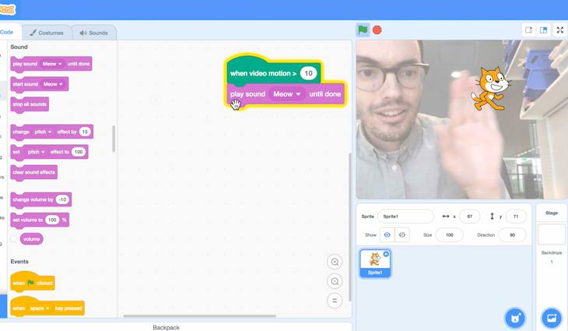
Task: Click the green flag icon in Events block
Action: [31, 283]
